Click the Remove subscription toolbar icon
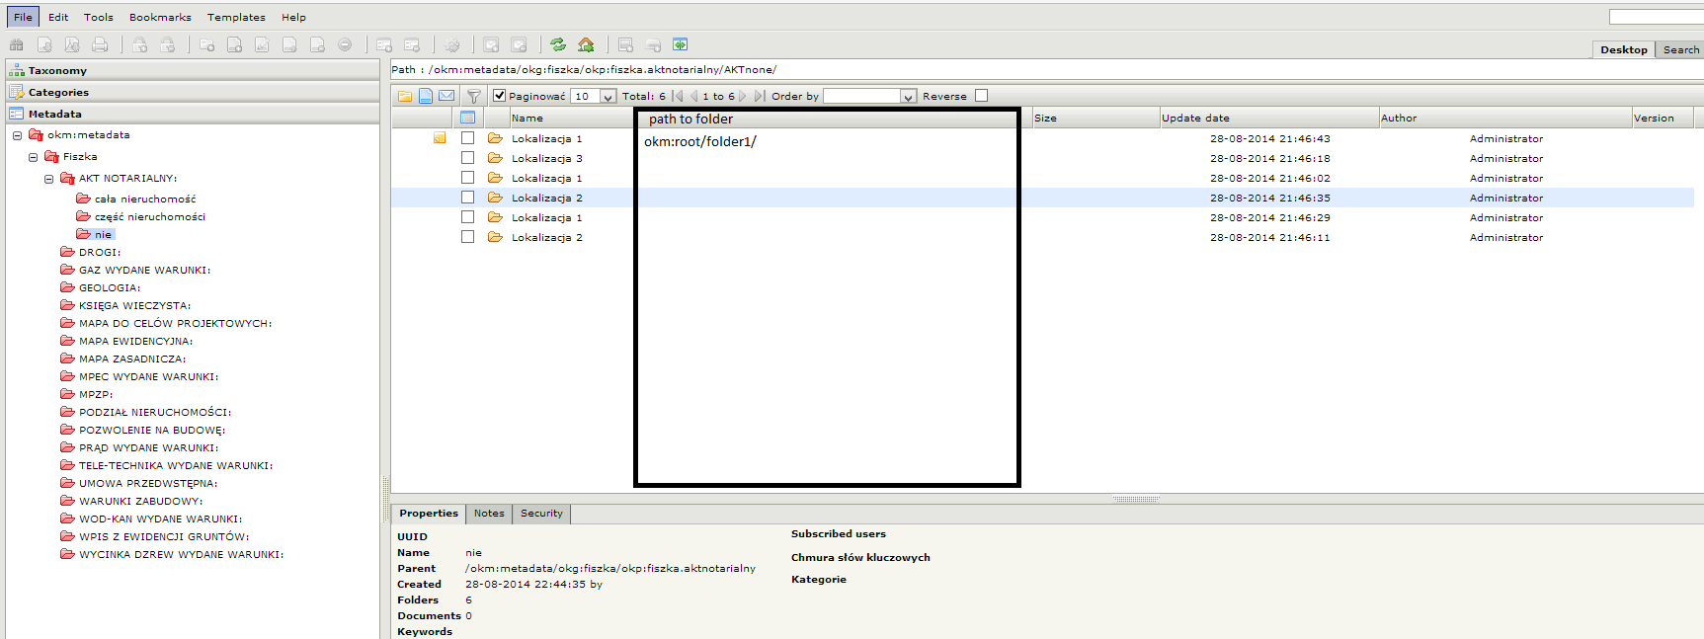The width and height of the screenshot is (1704, 639). coord(519,44)
